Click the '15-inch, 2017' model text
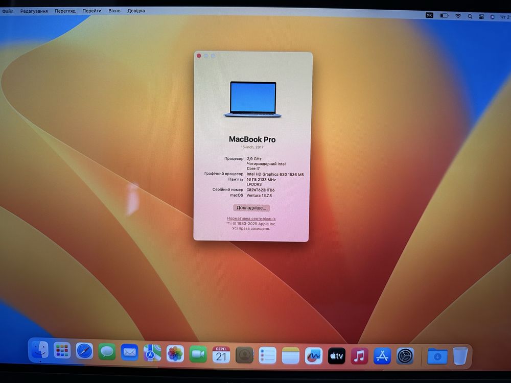This screenshot has height=383, width=511. [252, 147]
